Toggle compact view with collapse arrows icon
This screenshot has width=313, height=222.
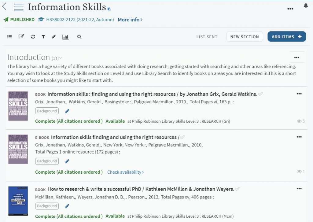coord(54,37)
